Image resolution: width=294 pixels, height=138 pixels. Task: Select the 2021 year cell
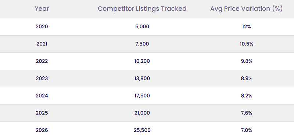coord(42,44)
